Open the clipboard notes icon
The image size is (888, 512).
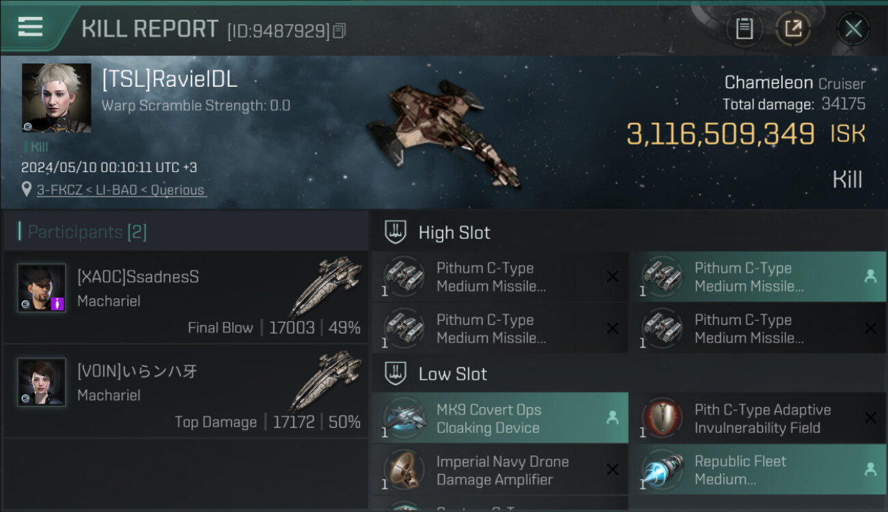click(744, 29)
